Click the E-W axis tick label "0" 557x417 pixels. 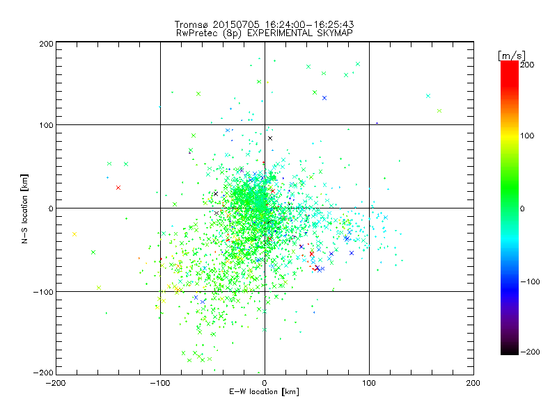[265, 383]
